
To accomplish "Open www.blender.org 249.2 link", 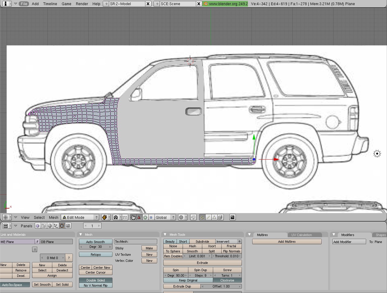I will 226,4.
